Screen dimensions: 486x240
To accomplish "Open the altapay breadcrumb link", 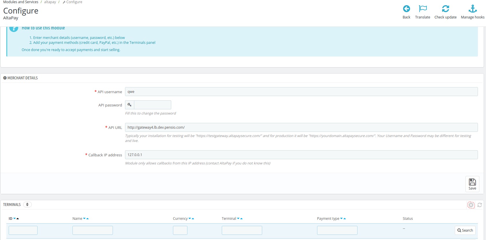I will coord(50,2).
